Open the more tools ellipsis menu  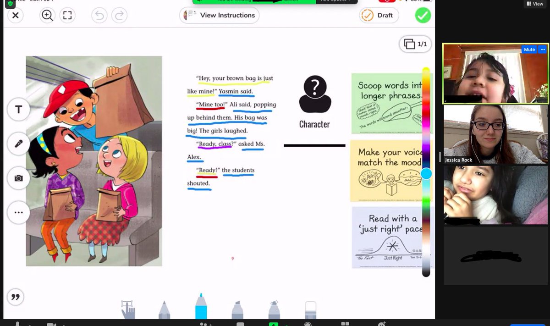pyautogui.click(x=19, y=212)
